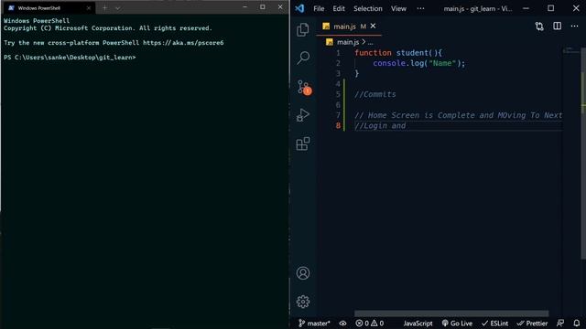
Task: Click the Open Changes icon in editor toolbar
Action: click(x=539, y=27)
